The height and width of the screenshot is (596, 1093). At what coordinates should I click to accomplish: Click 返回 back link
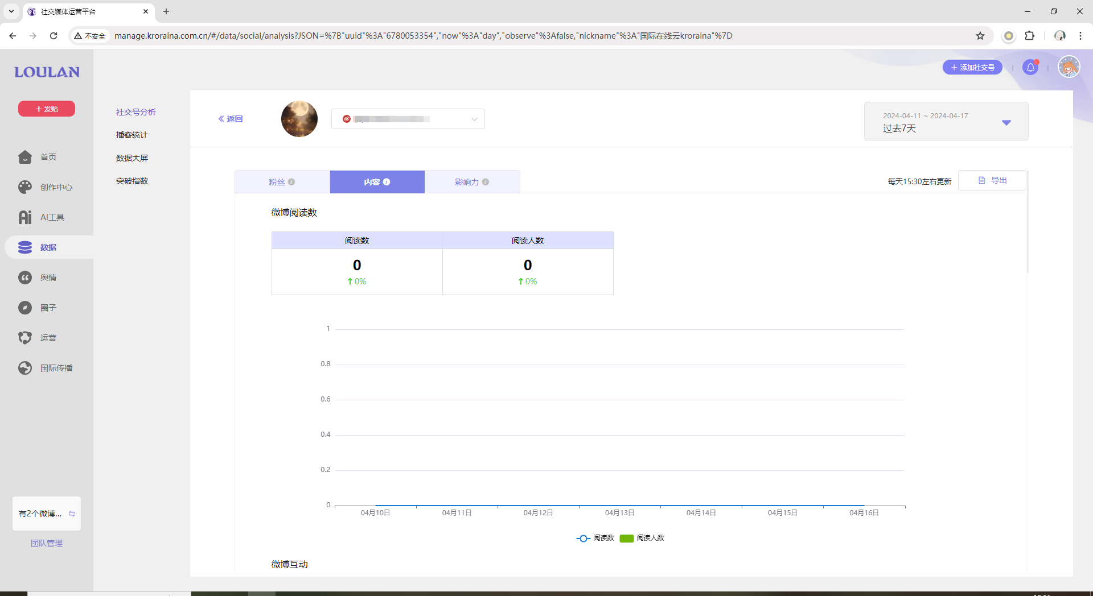231,119
